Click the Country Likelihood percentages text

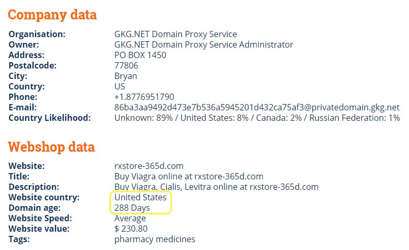point(257,118)
